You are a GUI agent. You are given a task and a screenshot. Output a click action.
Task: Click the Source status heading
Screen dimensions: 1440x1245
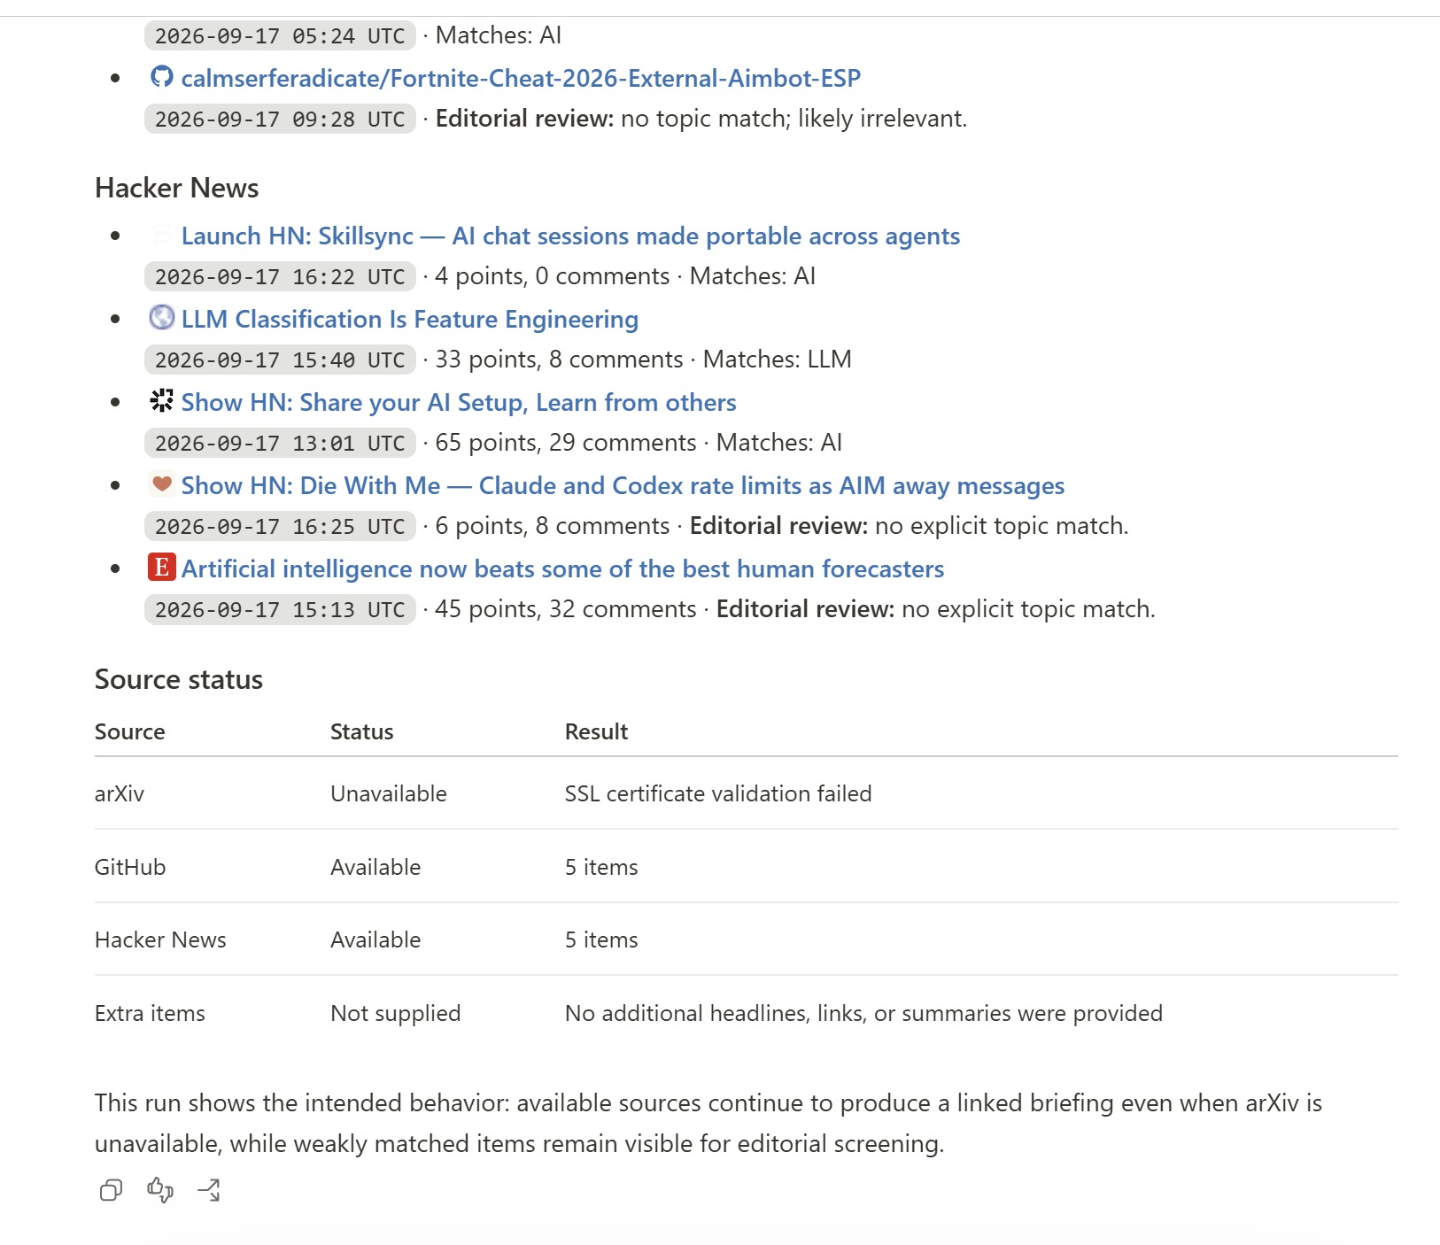tap(179, 680)
